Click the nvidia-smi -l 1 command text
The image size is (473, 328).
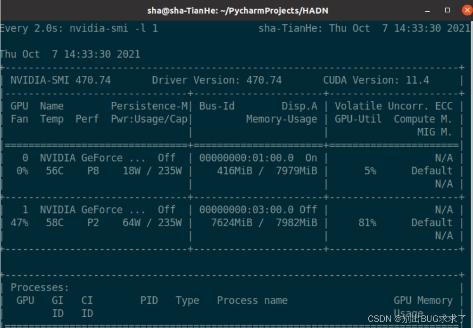[x=114, y=28]
